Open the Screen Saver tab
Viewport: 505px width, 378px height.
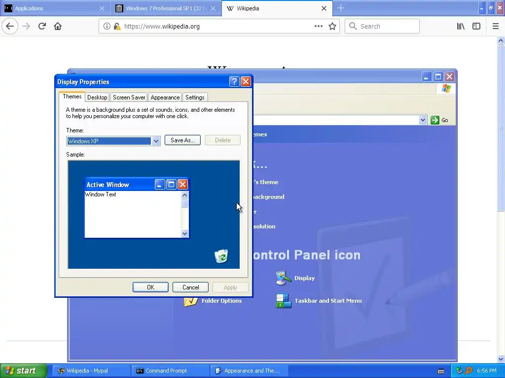129,97
